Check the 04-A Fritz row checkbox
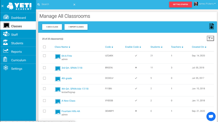The width and height of the screenshot is (218, 122). [x=44, y=56]
